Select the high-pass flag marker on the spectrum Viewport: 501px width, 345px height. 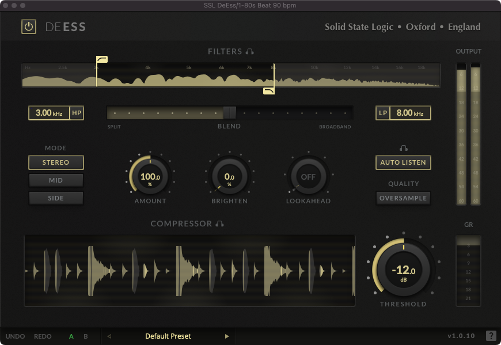pyautogui.click(x=101, y=59)
